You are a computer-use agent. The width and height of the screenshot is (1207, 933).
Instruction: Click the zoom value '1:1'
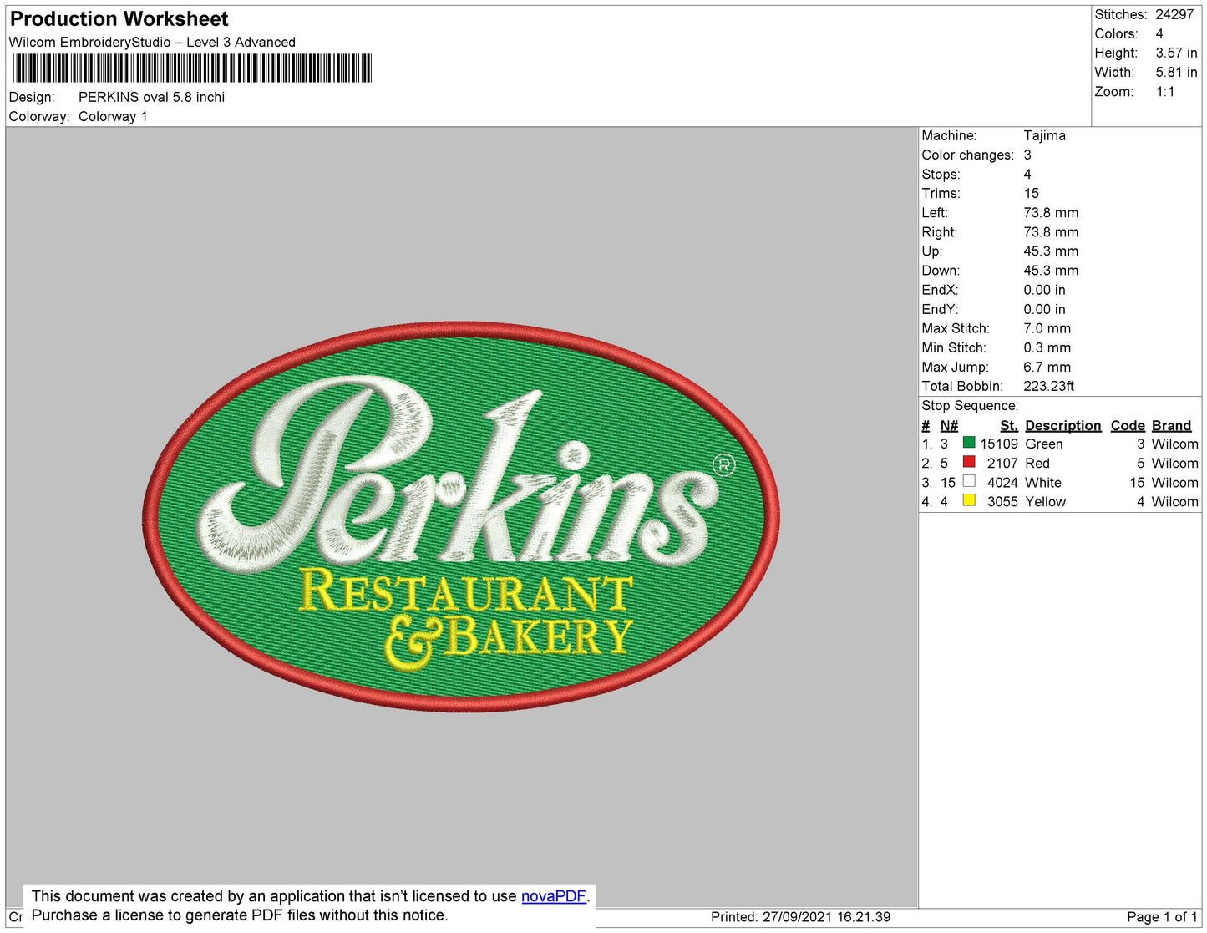point(1165,92)
